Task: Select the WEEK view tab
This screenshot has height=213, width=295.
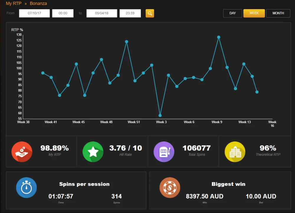Action: [x=254, y=13]
